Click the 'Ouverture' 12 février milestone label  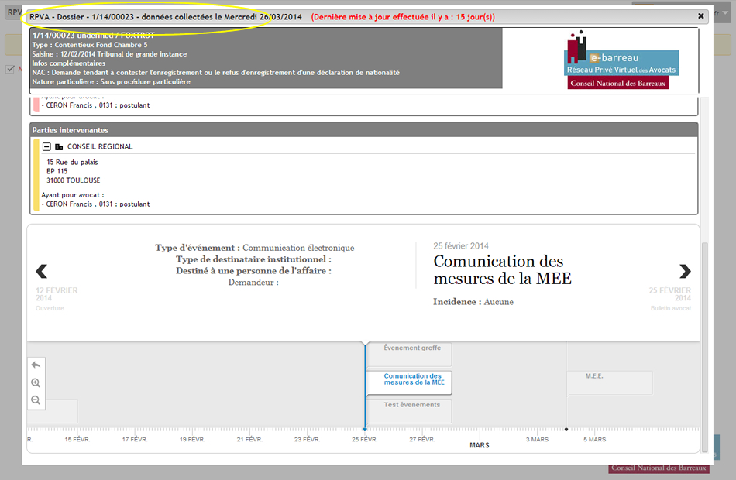[x=50, y=307]
